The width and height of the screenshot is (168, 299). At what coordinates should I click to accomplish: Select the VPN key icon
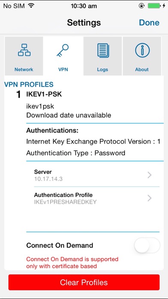(x=63, y=51)
